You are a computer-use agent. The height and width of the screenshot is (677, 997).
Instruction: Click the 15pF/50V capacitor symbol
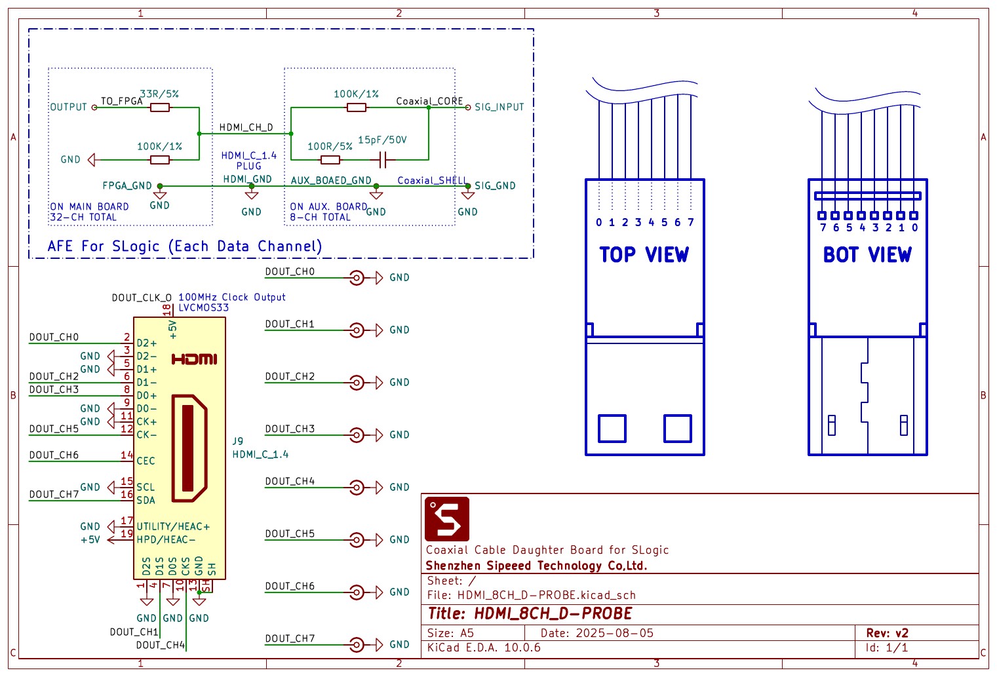[384, 159]
